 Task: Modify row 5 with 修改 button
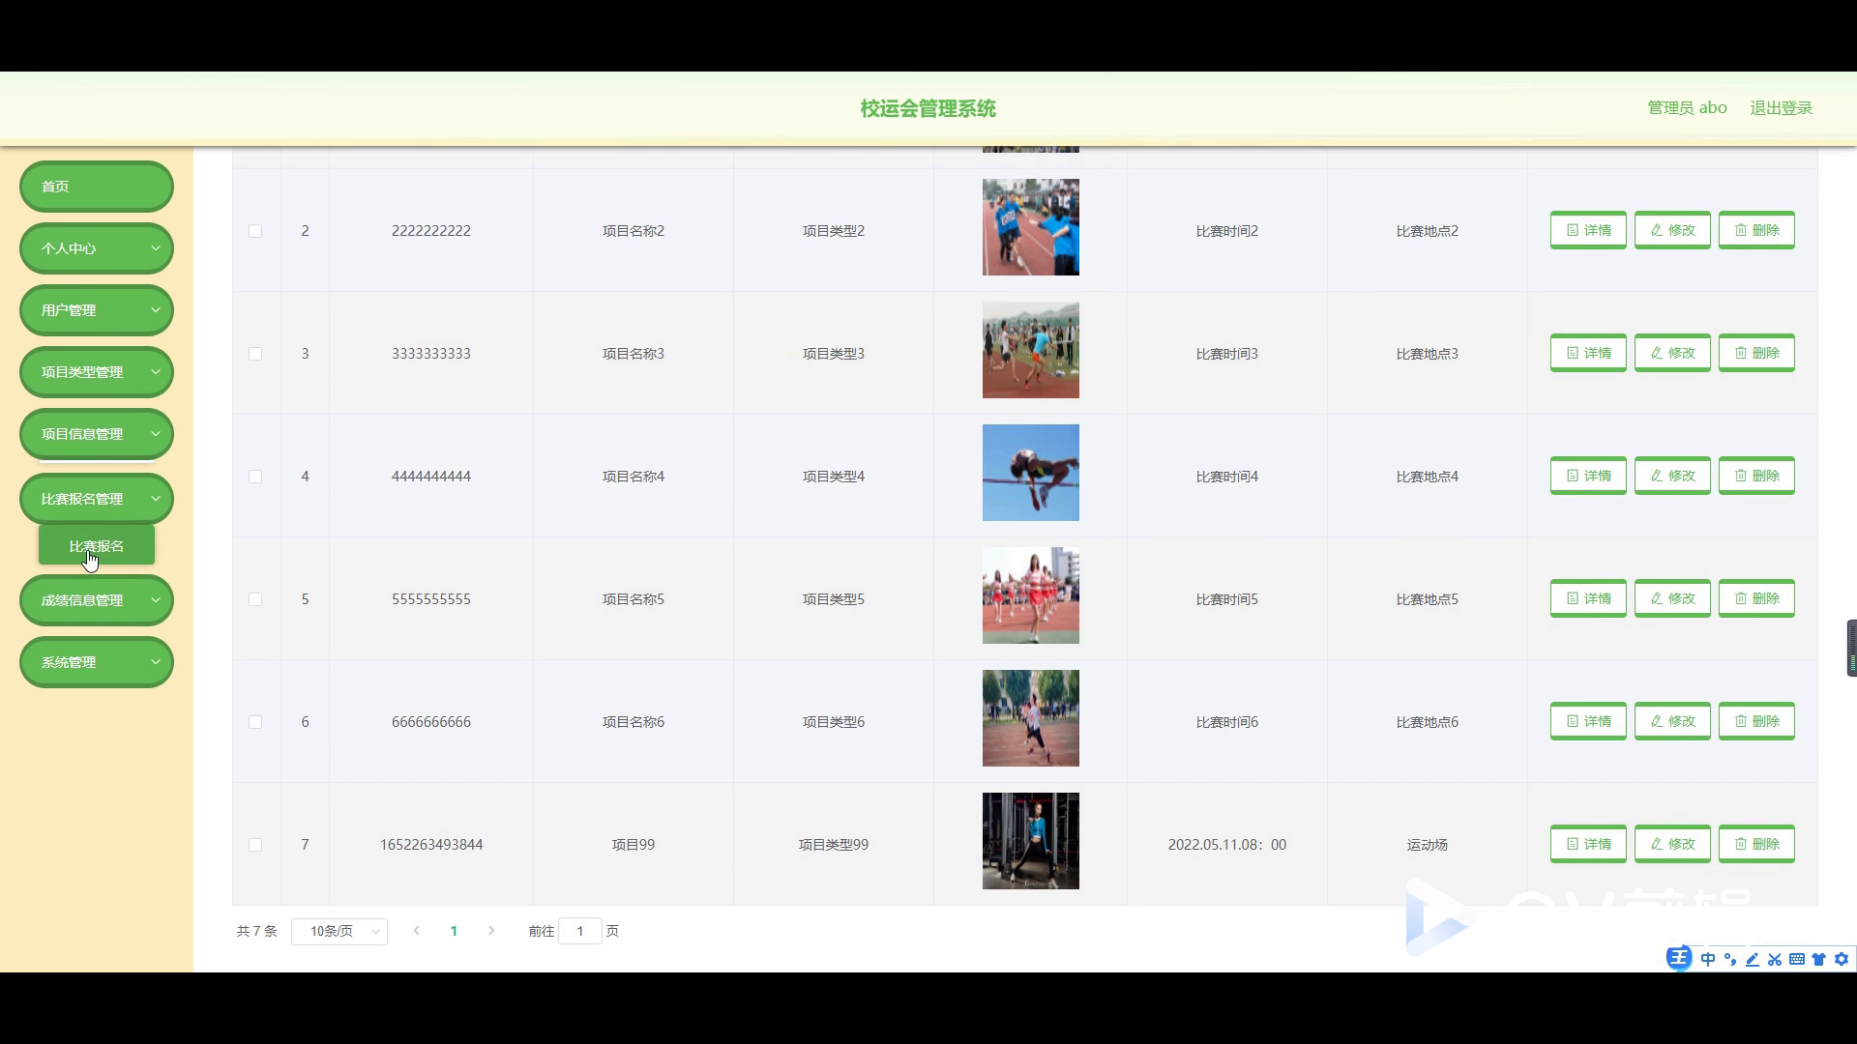point(1672,598)
